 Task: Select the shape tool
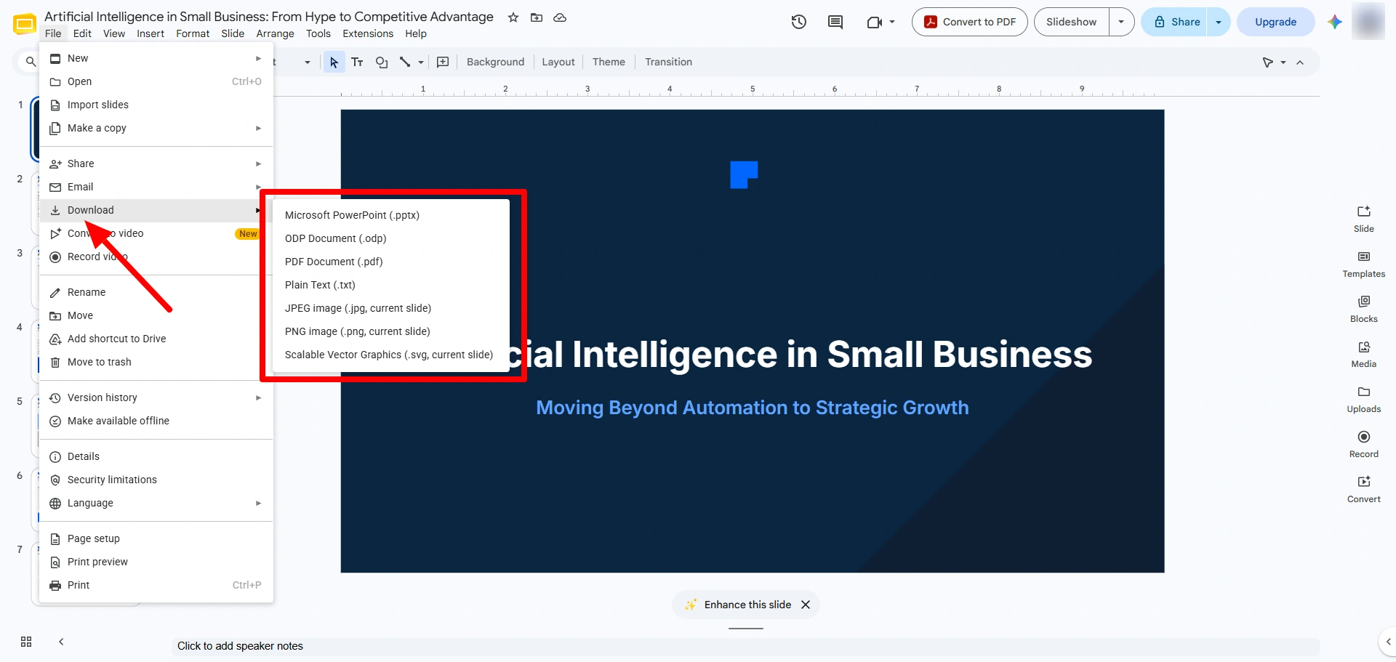pos(382,62)
